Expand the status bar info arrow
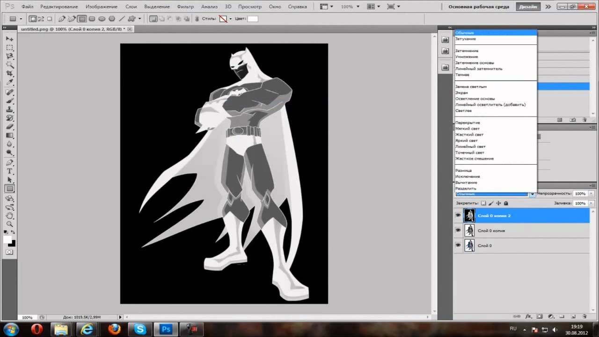 [120, 317]
